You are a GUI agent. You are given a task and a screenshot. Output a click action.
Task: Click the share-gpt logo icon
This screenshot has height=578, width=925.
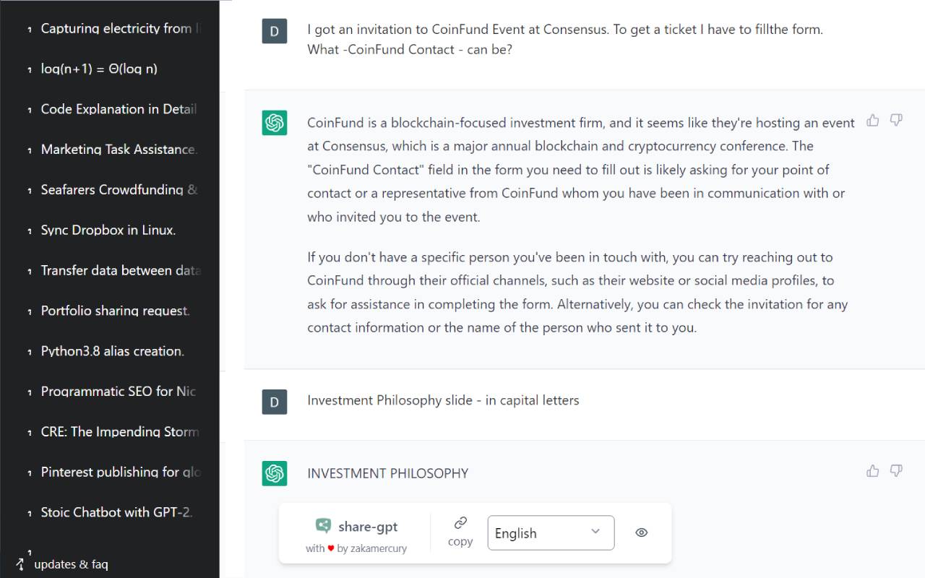point(324,526)
